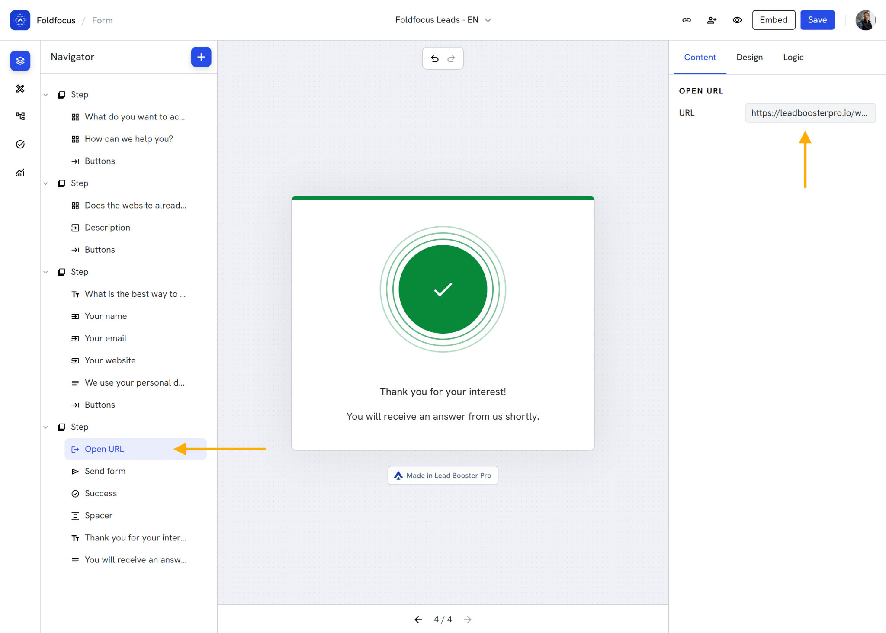Click the undo arrow icon
This screenshot has height=633, width=886.
435,58
